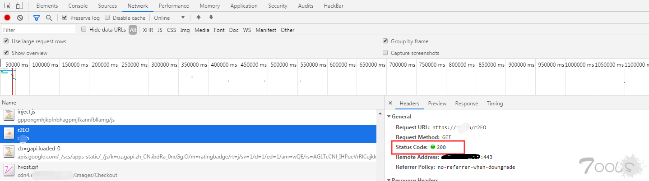649x181 pixels.
Task: Filter requests by Font type
Action: (x=219, y=30)
